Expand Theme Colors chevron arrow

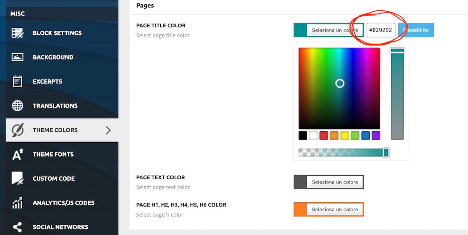click(x=108, y=130)
